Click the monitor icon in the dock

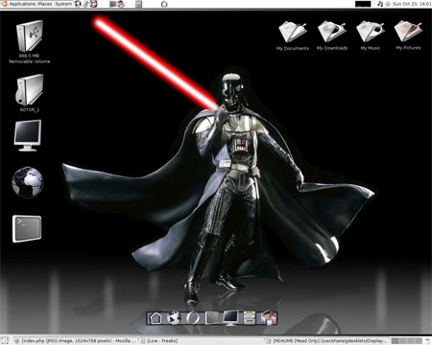(x=230, y=318)
